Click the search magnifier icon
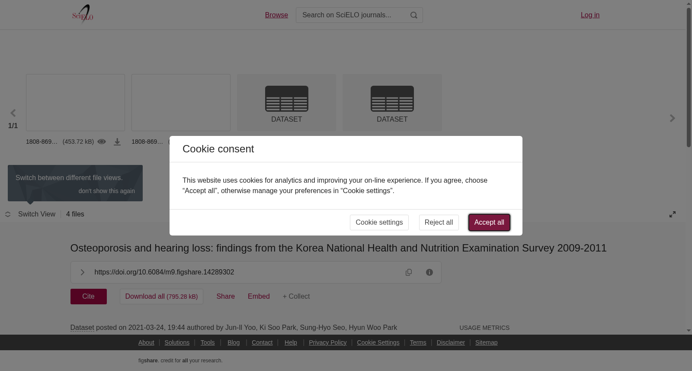692x371 pixels. pos(414,15)
